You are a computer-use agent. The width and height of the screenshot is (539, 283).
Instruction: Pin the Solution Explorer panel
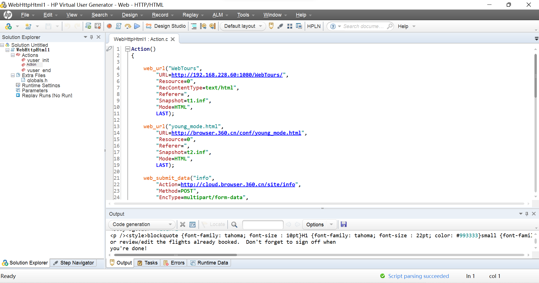point(92,37)
